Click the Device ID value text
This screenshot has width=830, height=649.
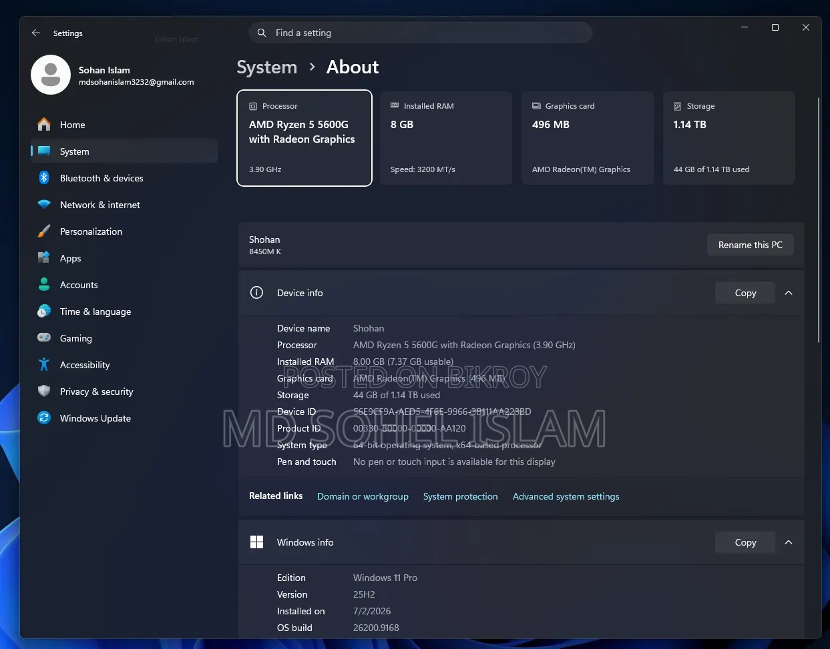pos(442,412)
